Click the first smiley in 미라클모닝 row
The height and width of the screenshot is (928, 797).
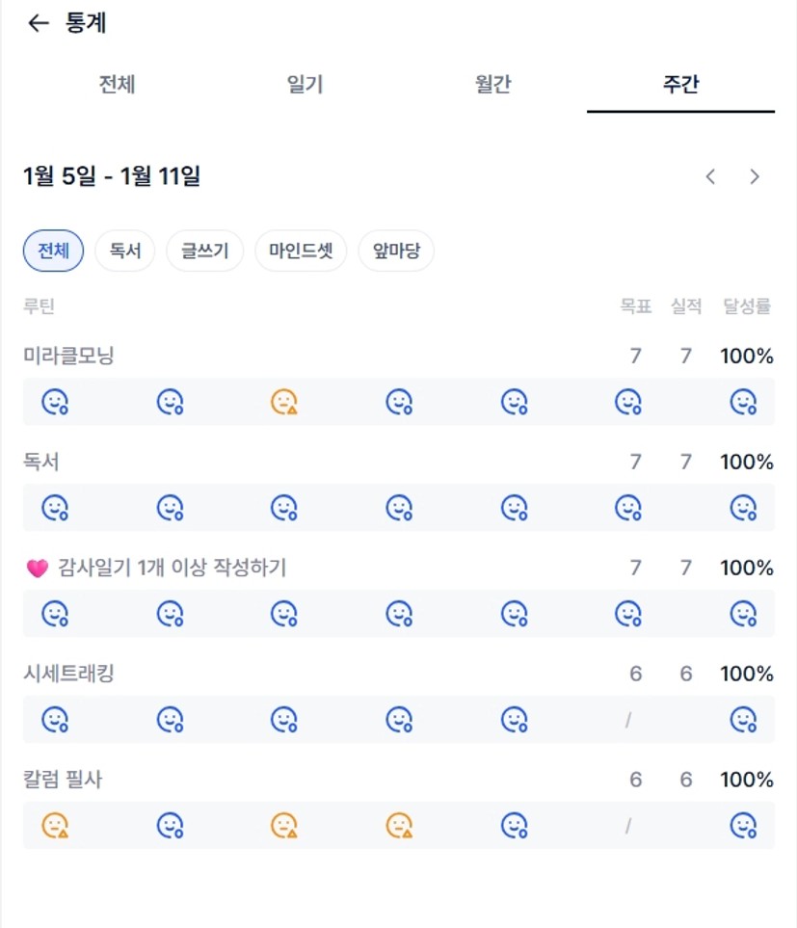(55, 402)
